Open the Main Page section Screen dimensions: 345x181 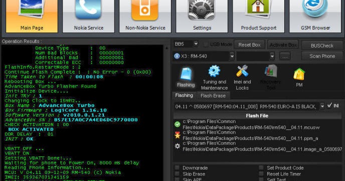(x=32, y=16)
